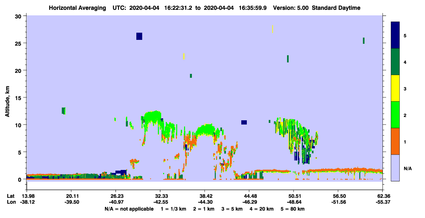Click the colorbar label '2'
Viewport: 425px width, 218px height.
pos(405,115)
